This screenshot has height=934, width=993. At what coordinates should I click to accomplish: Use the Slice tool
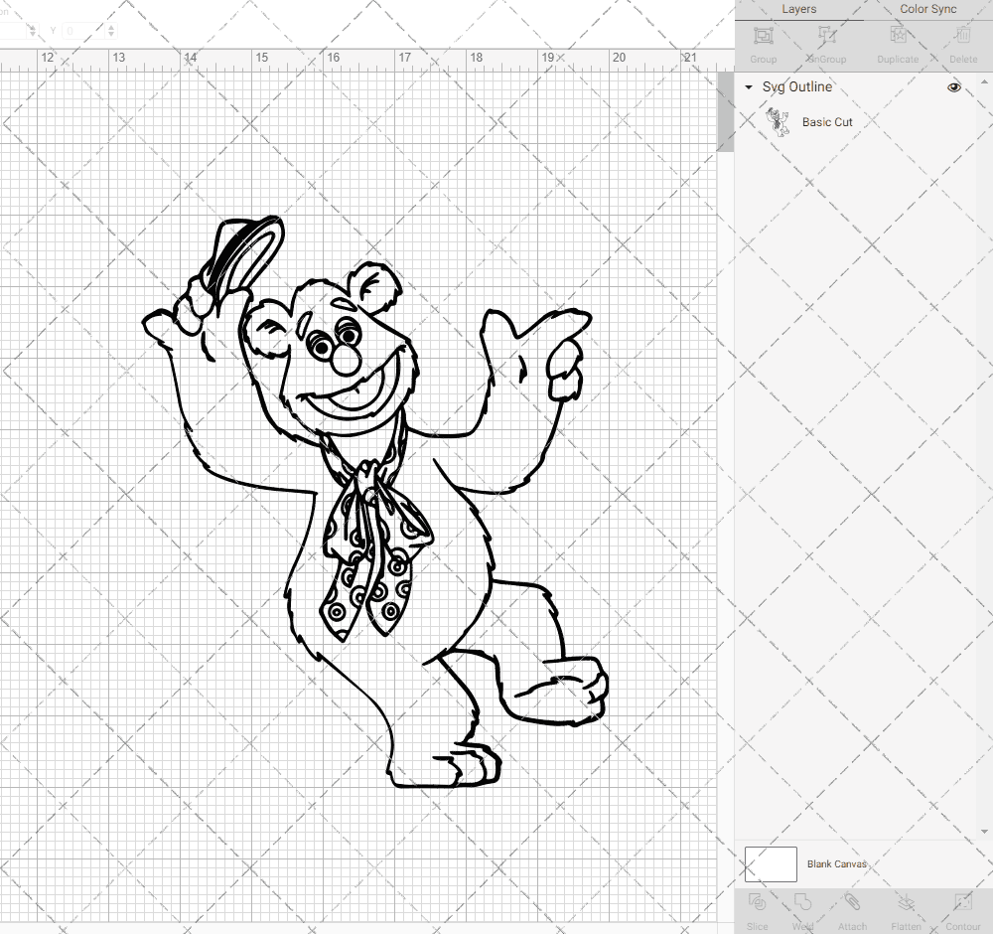(x=758, y=910)
